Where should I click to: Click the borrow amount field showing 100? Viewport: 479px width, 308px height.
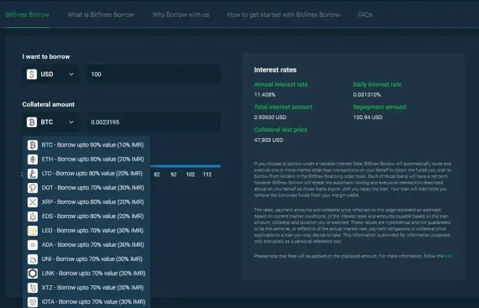[x=154, y=74]
